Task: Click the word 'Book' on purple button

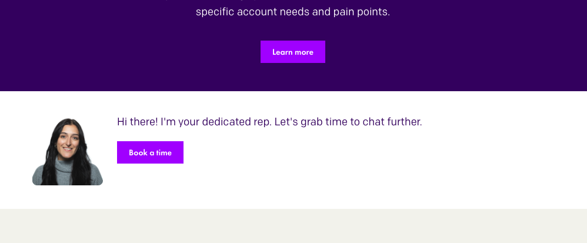Action: (138, 153)
